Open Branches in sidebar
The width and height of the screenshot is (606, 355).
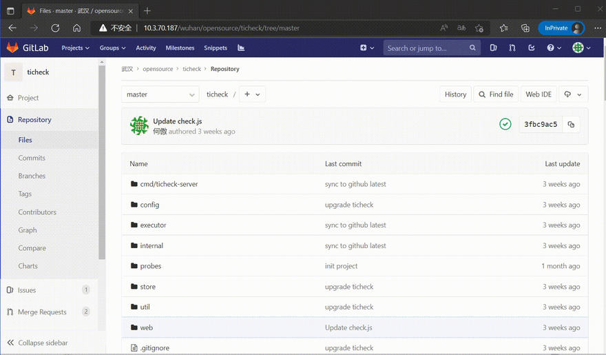32,176
